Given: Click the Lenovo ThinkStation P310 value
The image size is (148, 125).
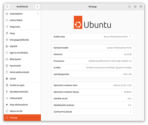Looking at the screenshot, I should [x=119, y=48].
